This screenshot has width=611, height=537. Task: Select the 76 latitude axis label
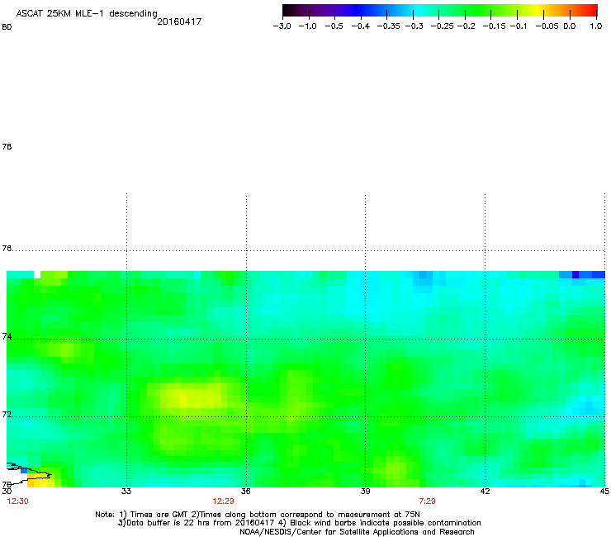7,249
